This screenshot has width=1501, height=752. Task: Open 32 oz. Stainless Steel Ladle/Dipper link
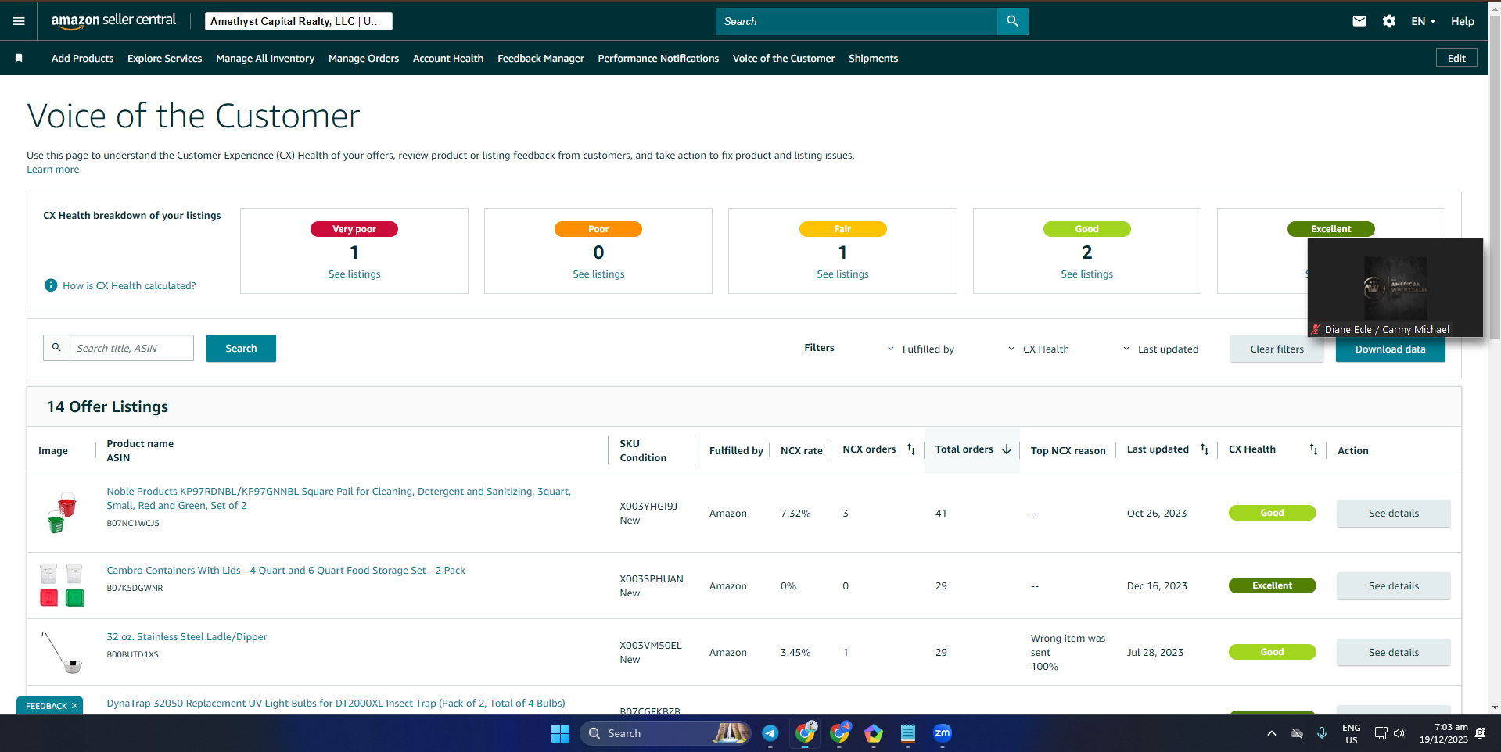[186, 637]
